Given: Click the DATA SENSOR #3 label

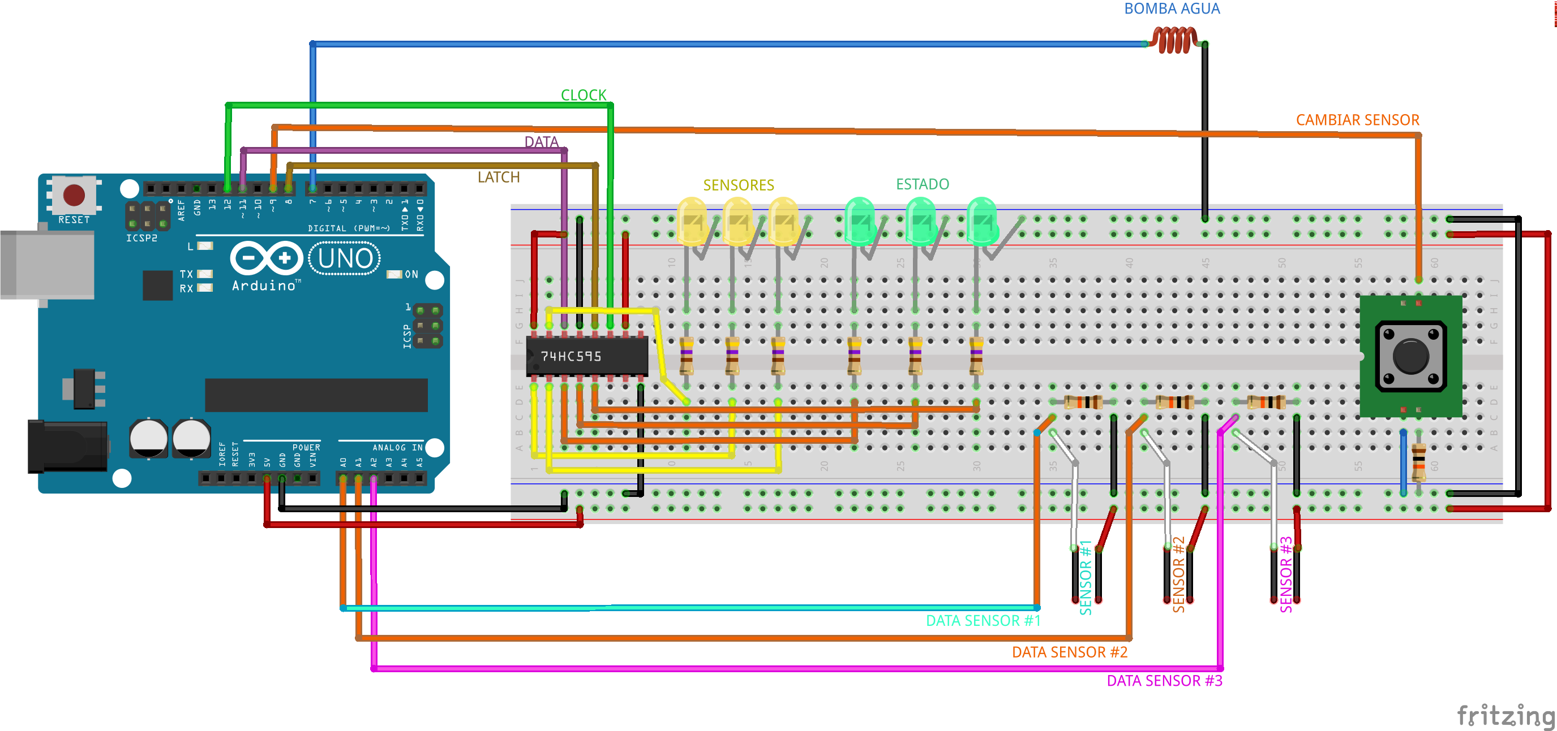Looking at the screenshot, I should point(1164,681).
